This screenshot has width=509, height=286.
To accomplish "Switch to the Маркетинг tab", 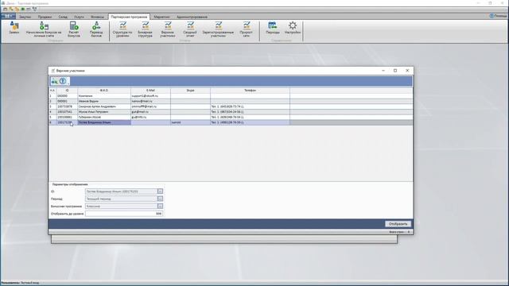I will pos(161,17).
